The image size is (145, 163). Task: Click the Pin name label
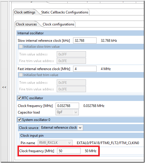[x=28, y=143]
